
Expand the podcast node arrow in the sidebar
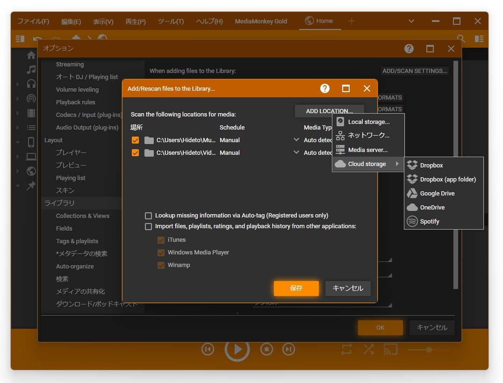[x=17, y=99]
